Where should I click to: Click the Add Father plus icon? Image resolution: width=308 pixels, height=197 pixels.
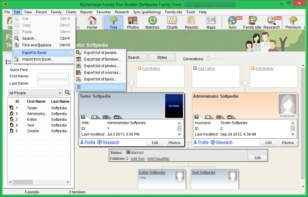pyautogui.click(x=195, y=68)
